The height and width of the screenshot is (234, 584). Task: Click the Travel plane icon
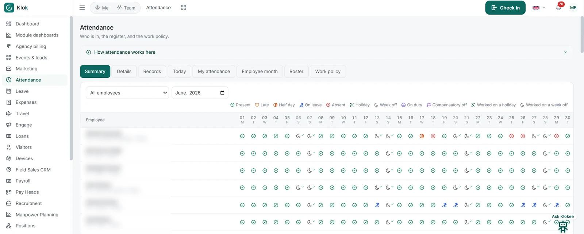coord(9,114)
